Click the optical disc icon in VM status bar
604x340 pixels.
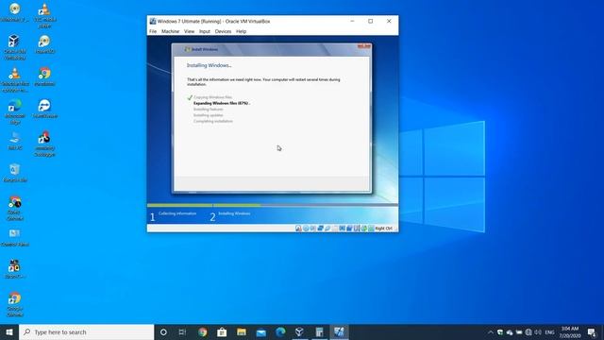[x=306, y=229]
